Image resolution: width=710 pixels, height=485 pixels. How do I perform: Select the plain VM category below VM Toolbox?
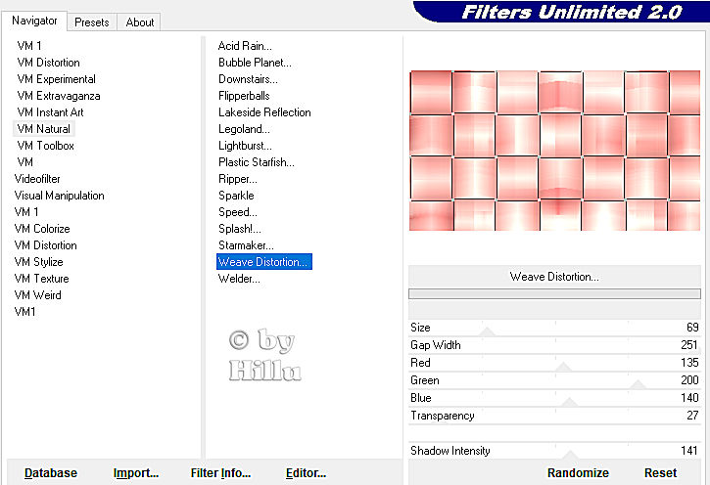(24, 161)
